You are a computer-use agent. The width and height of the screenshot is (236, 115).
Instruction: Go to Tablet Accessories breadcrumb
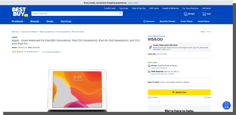coord(47,32)
